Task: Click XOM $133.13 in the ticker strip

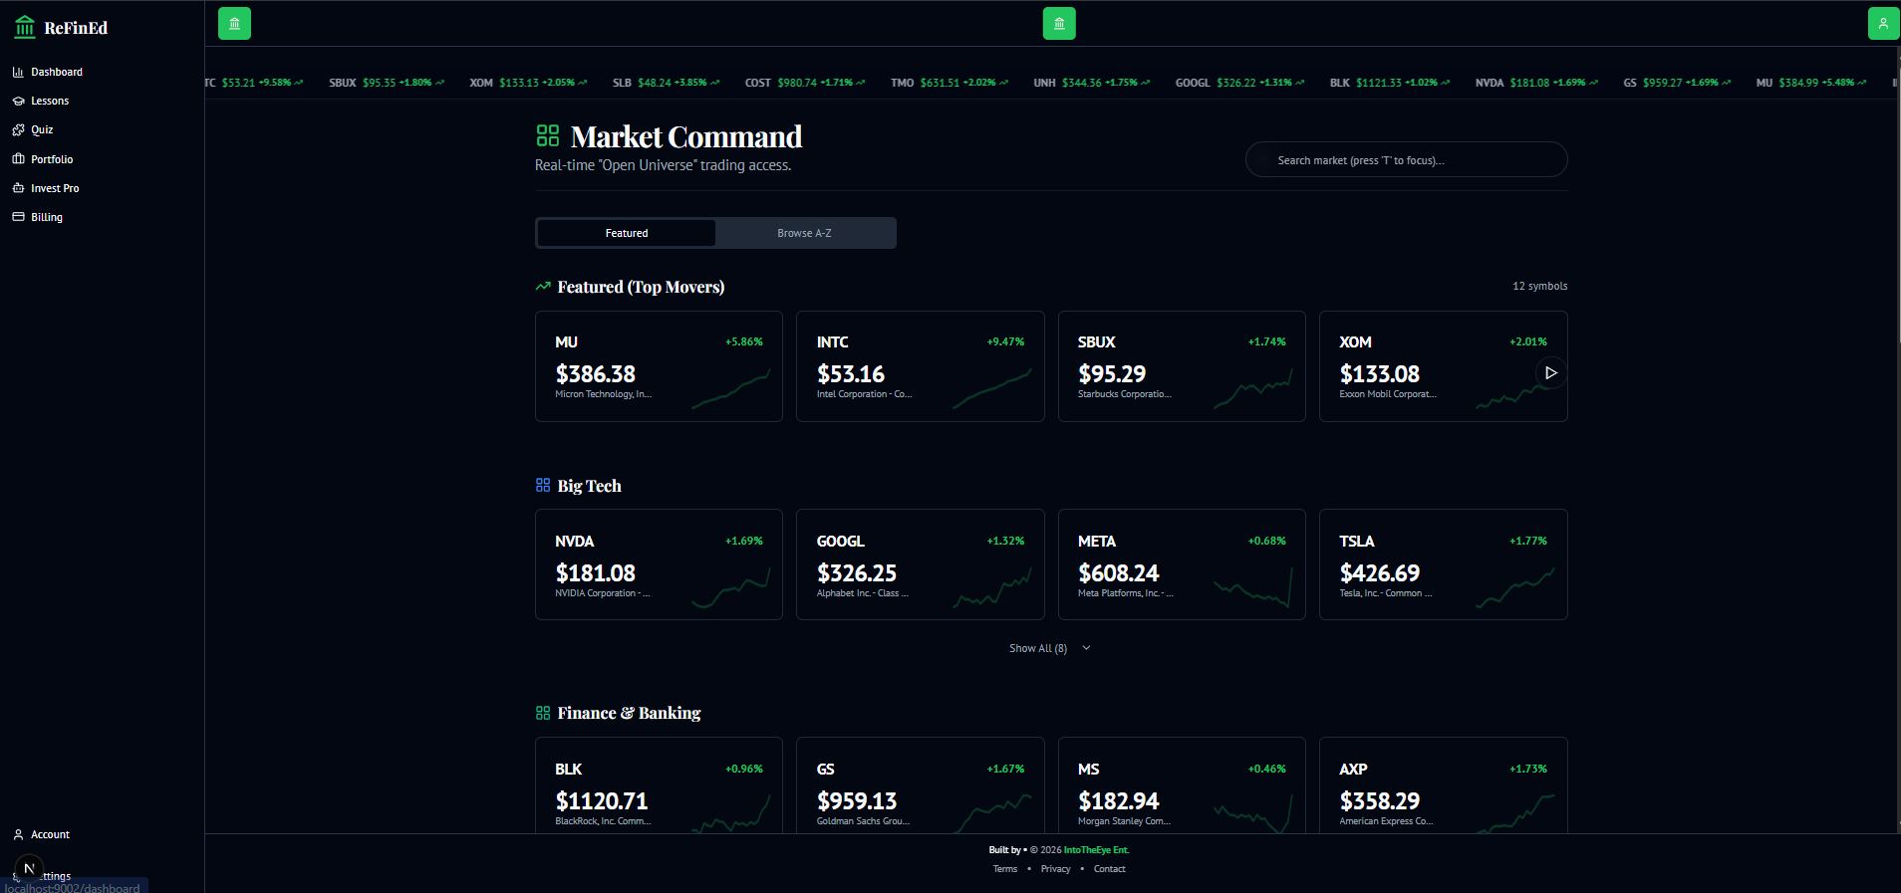Action: tap(528, 83)
